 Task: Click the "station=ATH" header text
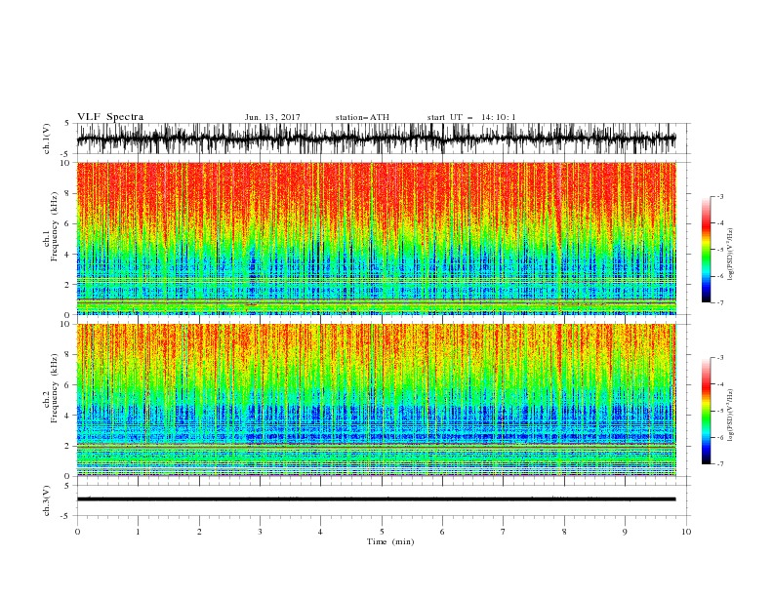(362, 117)
